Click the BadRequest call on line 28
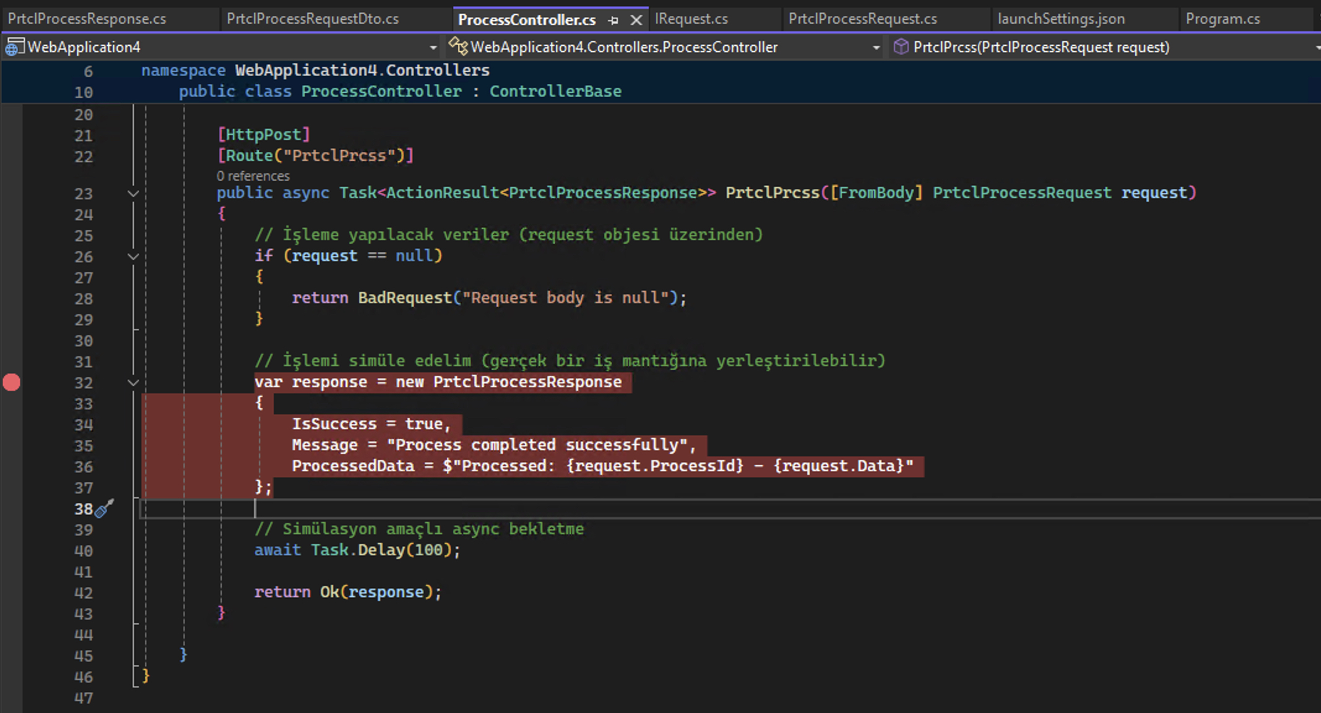The height and width of the screenshot is (713, 1321). coord(405,297)
